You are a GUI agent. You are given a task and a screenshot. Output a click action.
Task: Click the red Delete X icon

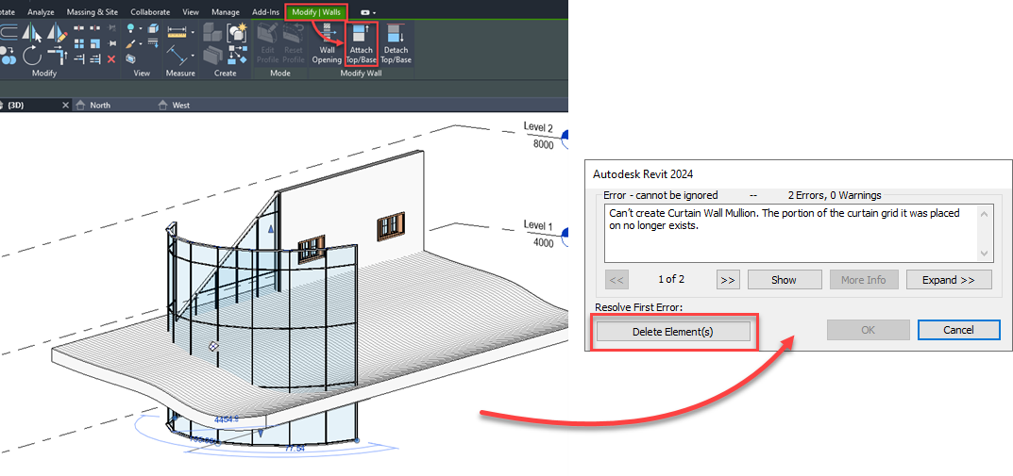point(111,59)
